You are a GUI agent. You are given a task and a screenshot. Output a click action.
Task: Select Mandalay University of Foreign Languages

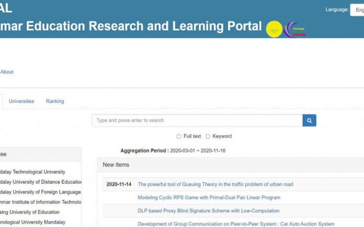coord(40,192)
